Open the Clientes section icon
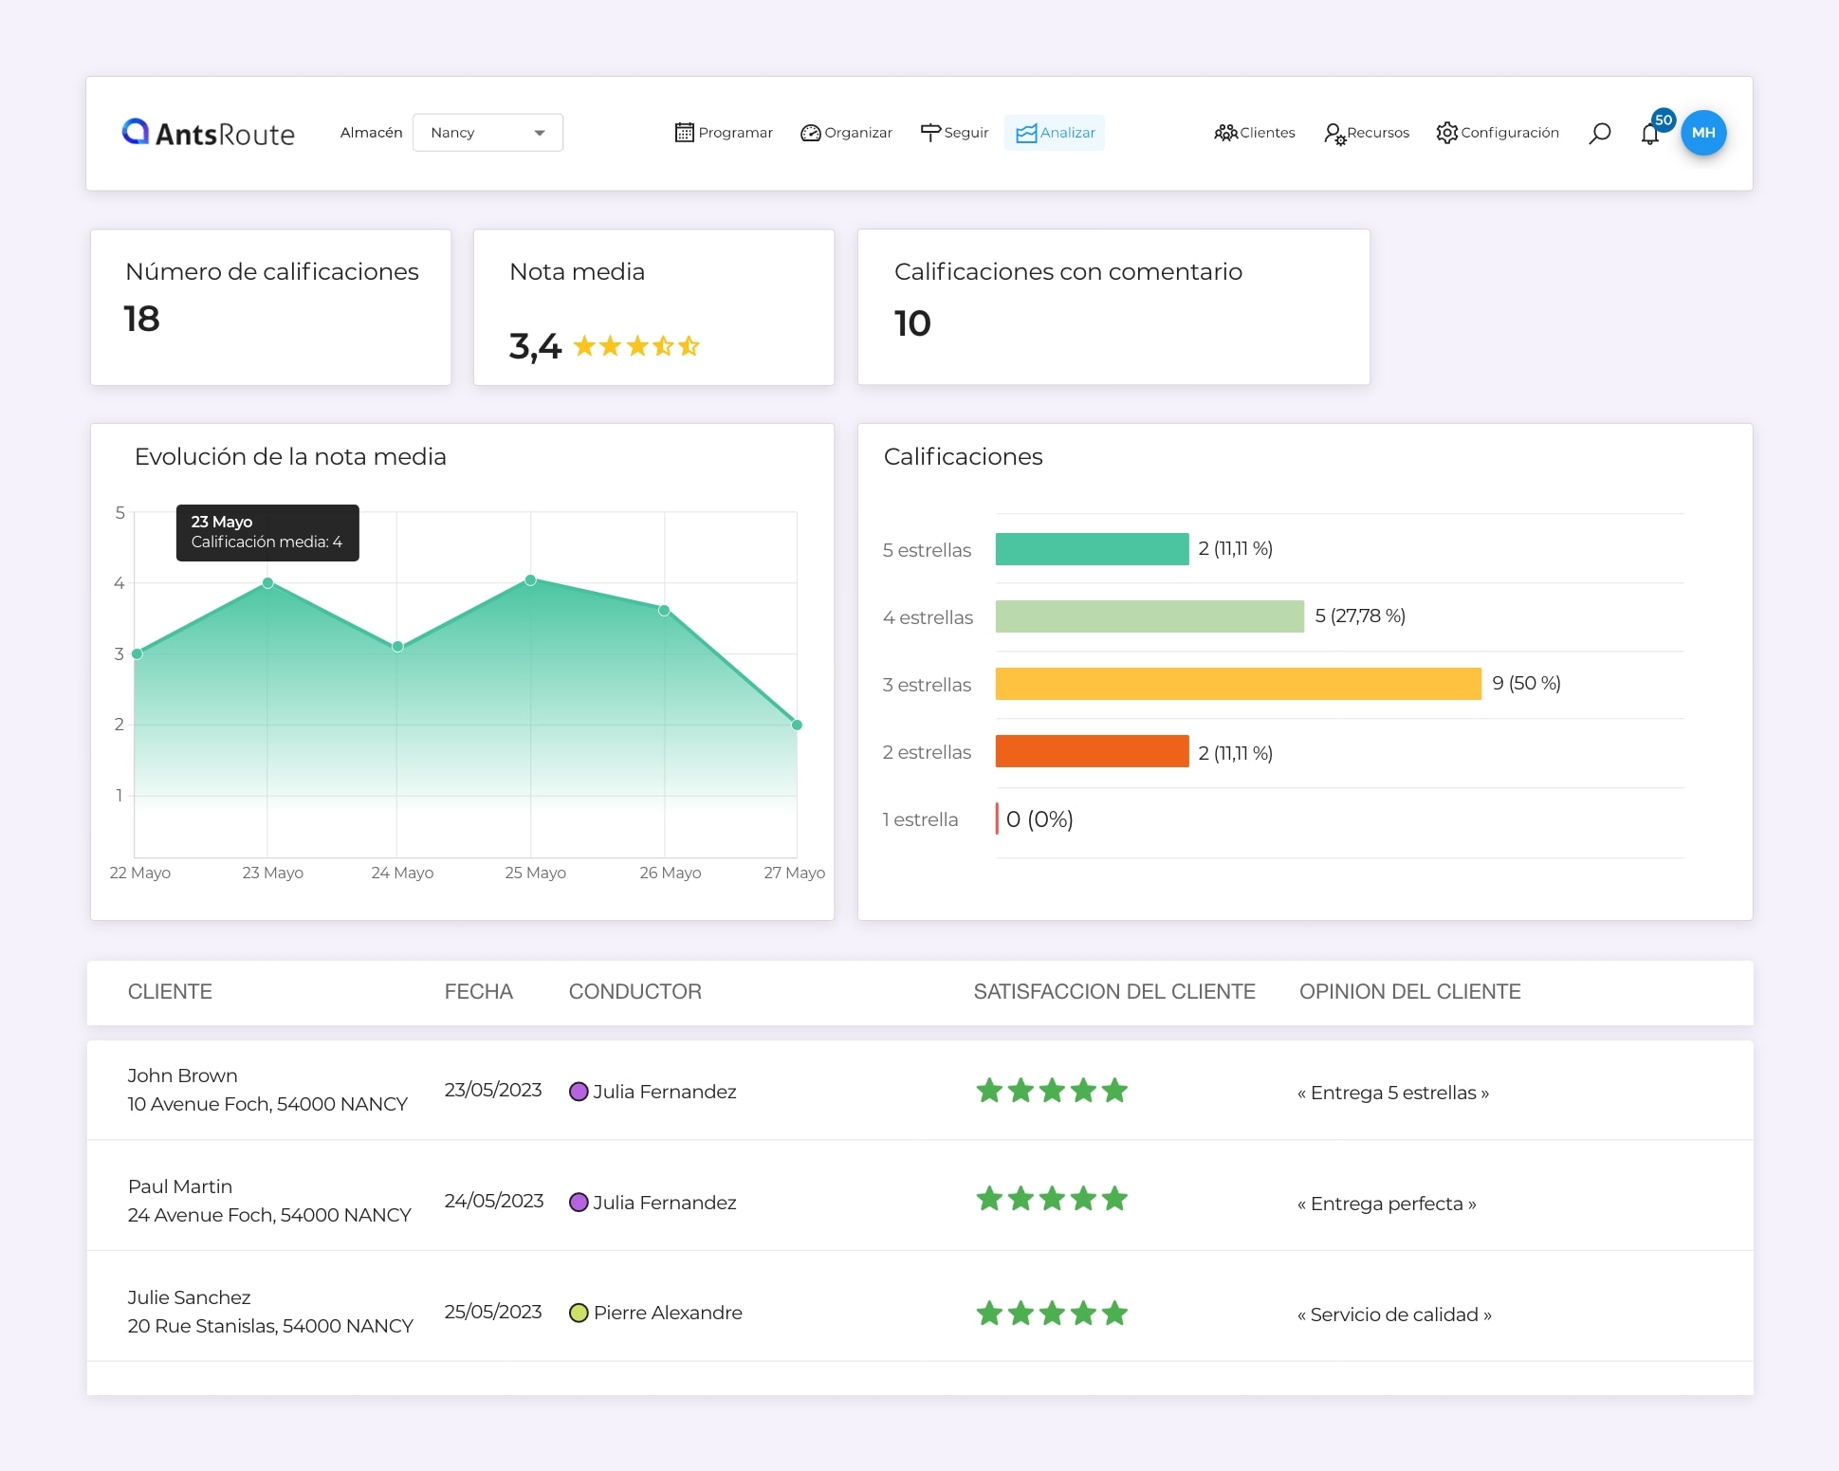This screenshot has width=1839, height=1471. pyautogui.click(x=1224, y=133)
